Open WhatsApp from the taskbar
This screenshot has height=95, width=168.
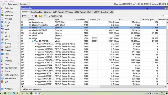click(27, 93)
